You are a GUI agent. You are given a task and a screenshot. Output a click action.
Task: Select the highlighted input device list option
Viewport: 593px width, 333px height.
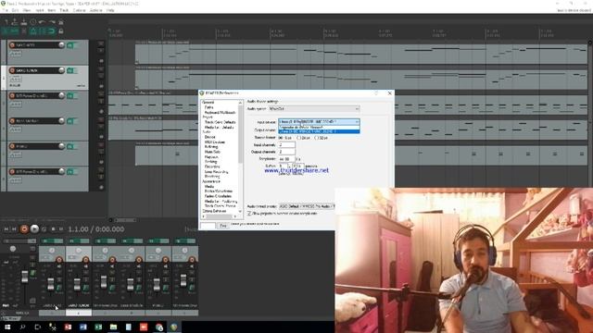319,131
